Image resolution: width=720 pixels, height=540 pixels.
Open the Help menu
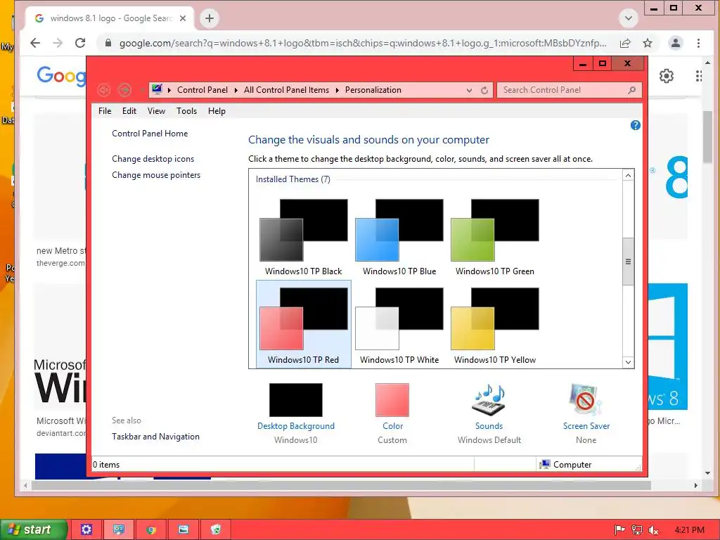[217, 111]
